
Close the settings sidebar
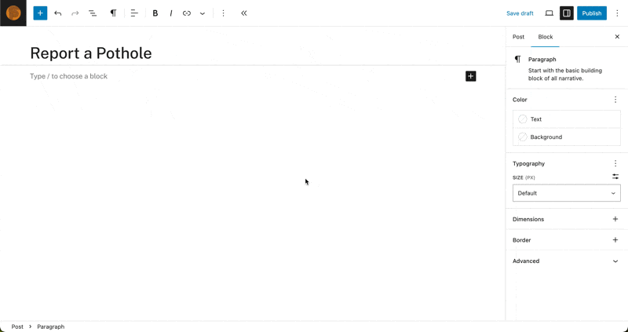tap(617, 37)
